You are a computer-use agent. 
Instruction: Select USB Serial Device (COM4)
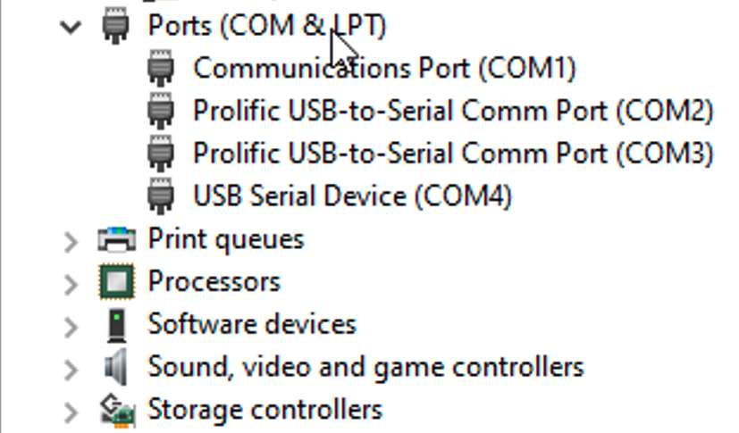pyautogui.click(x=353, y=196)
